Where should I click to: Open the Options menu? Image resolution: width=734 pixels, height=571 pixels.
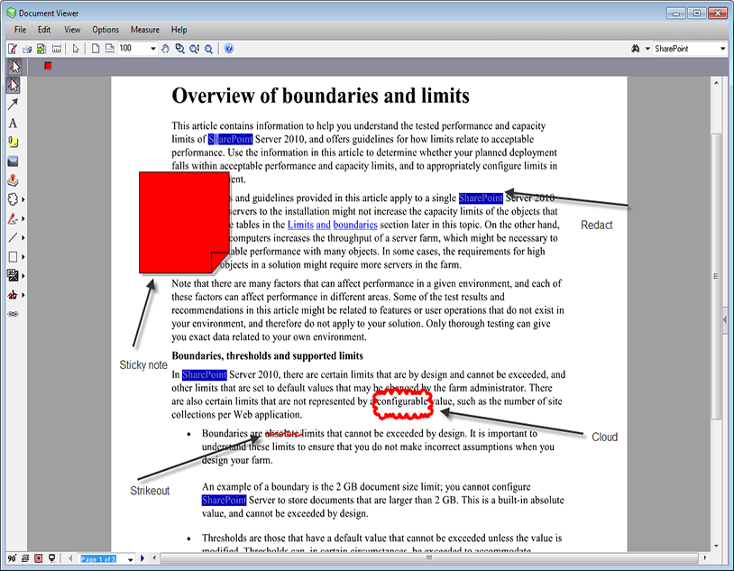(x=106, y=30)
